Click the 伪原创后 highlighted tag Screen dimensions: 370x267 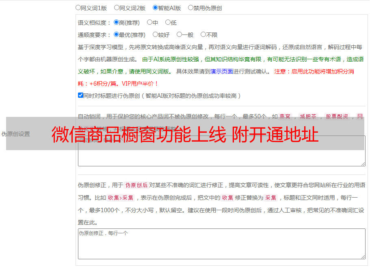pyautogui.click(x=136, y=185)
